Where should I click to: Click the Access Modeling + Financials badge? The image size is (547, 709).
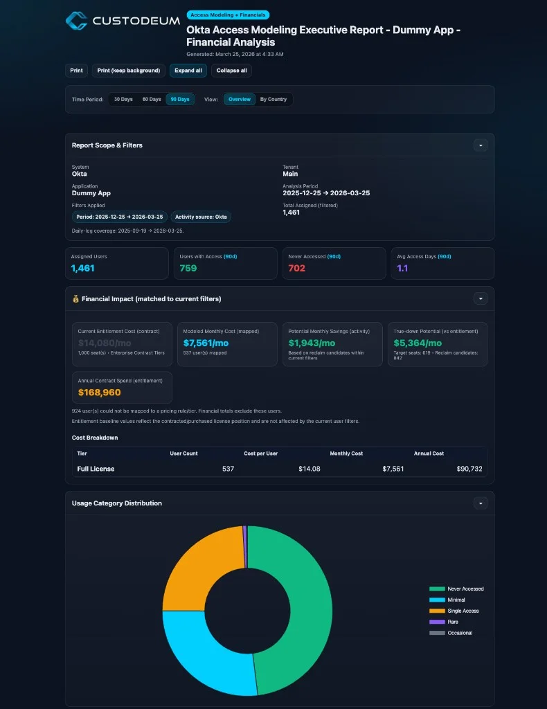tap(228, 15)
